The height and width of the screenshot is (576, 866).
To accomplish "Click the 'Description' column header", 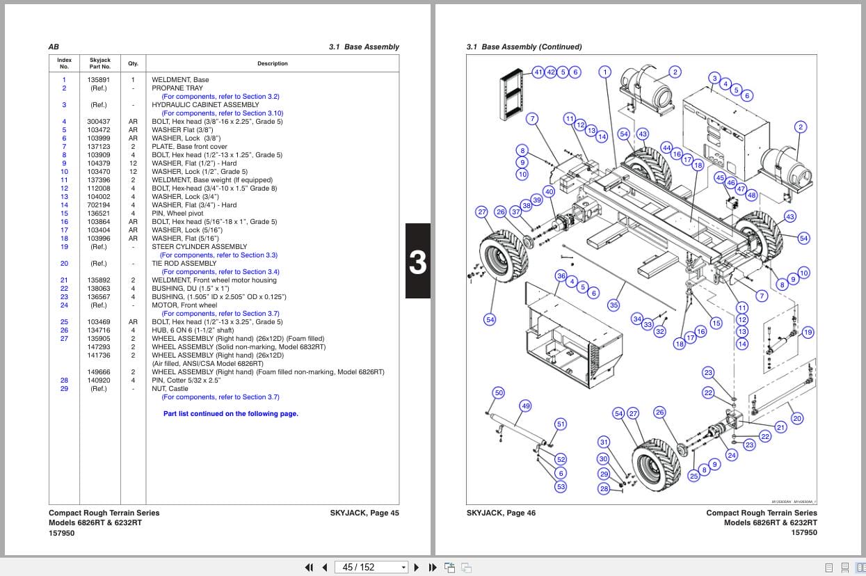I will pos(273,63).
